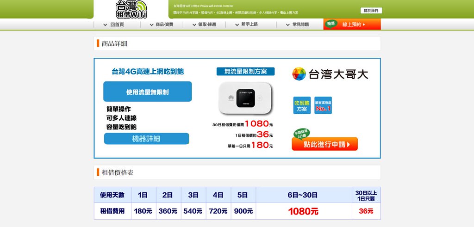Click the 線上預約 orange button
Screen dimensions: 474x227
(352, 25)
